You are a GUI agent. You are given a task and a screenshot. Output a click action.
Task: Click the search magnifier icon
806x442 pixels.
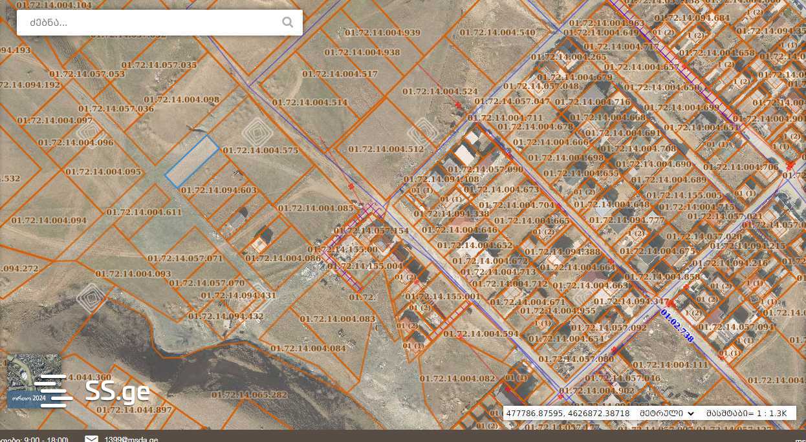point(288,23)
